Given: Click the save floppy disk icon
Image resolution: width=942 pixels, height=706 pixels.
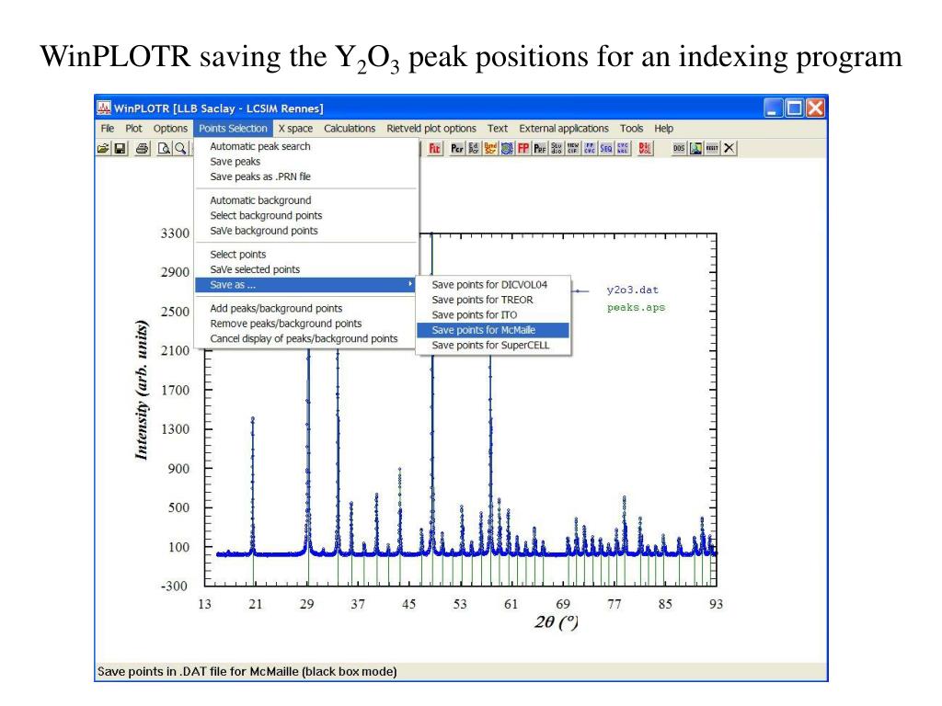Looking at the screenshot, I should 120,148.
